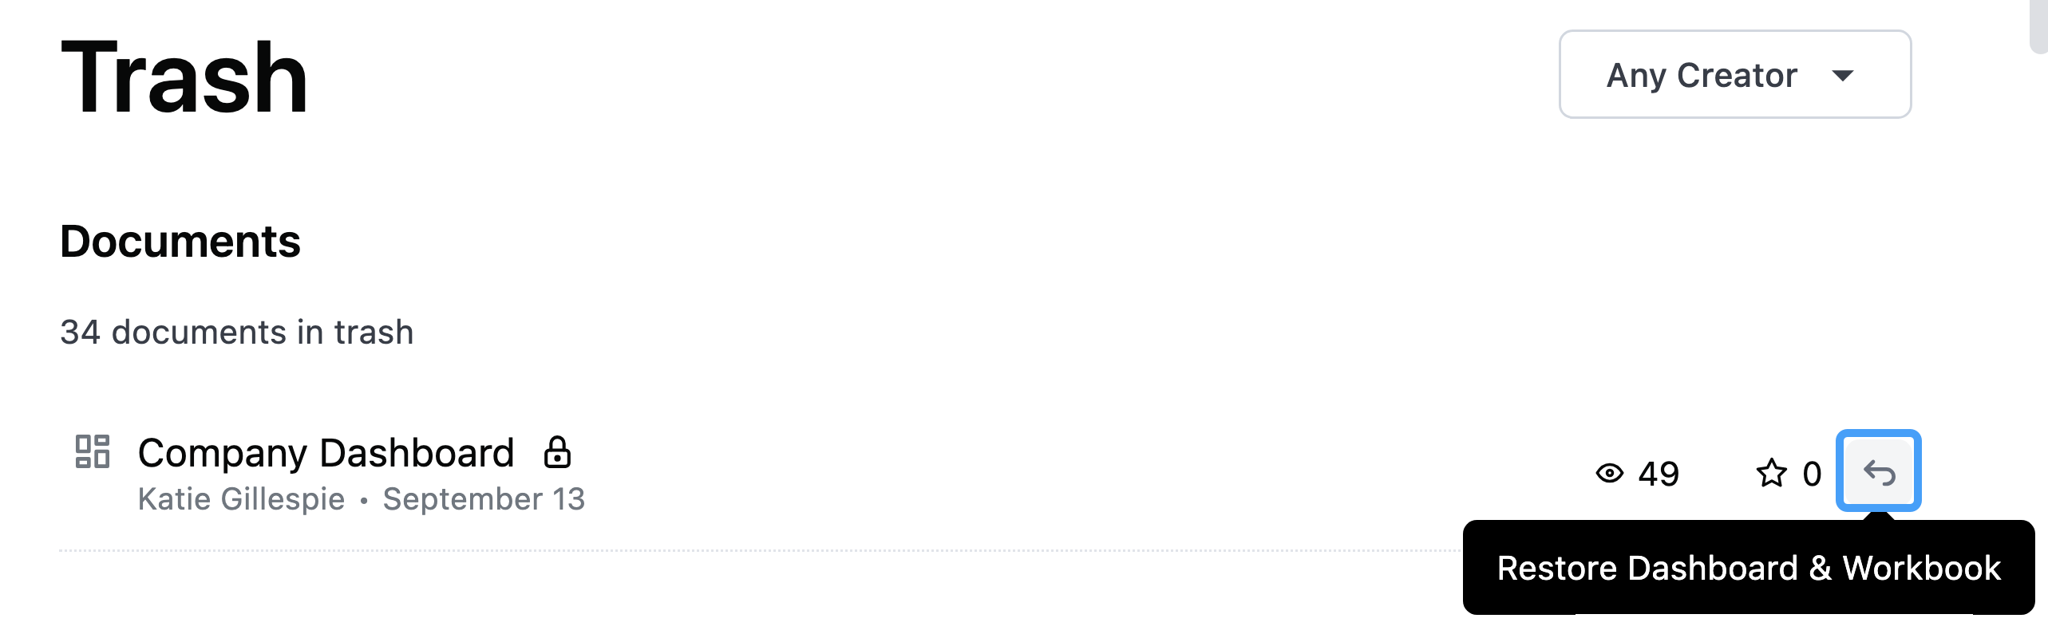The height and width of the screenshot is (630, 2048).
Task: Click the caret arrow in Any Creator
Action: 1842,76
